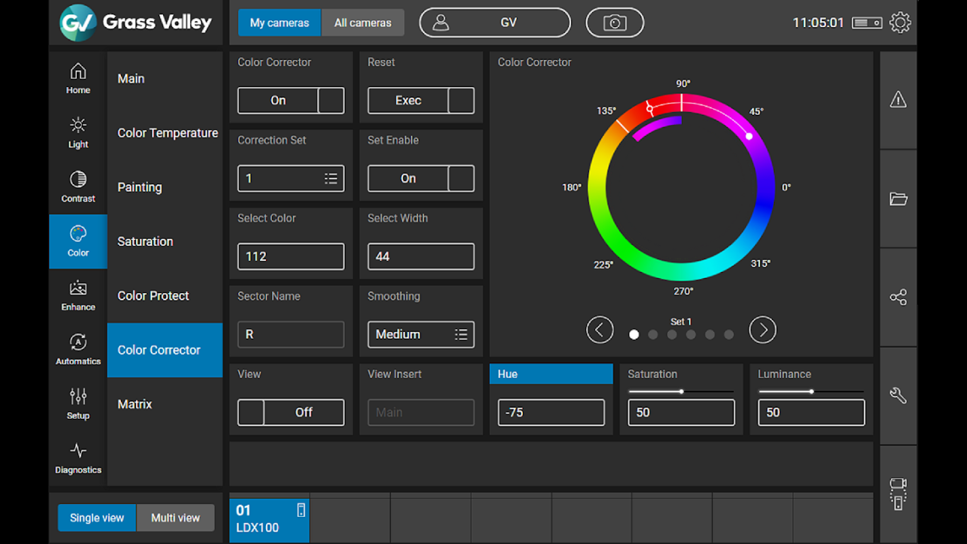Toggle the View Off switch

(x=291, y=413)
